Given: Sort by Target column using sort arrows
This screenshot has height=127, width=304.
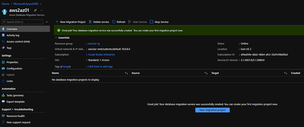Looking at the screenshot, I should [x=285, y=73].
